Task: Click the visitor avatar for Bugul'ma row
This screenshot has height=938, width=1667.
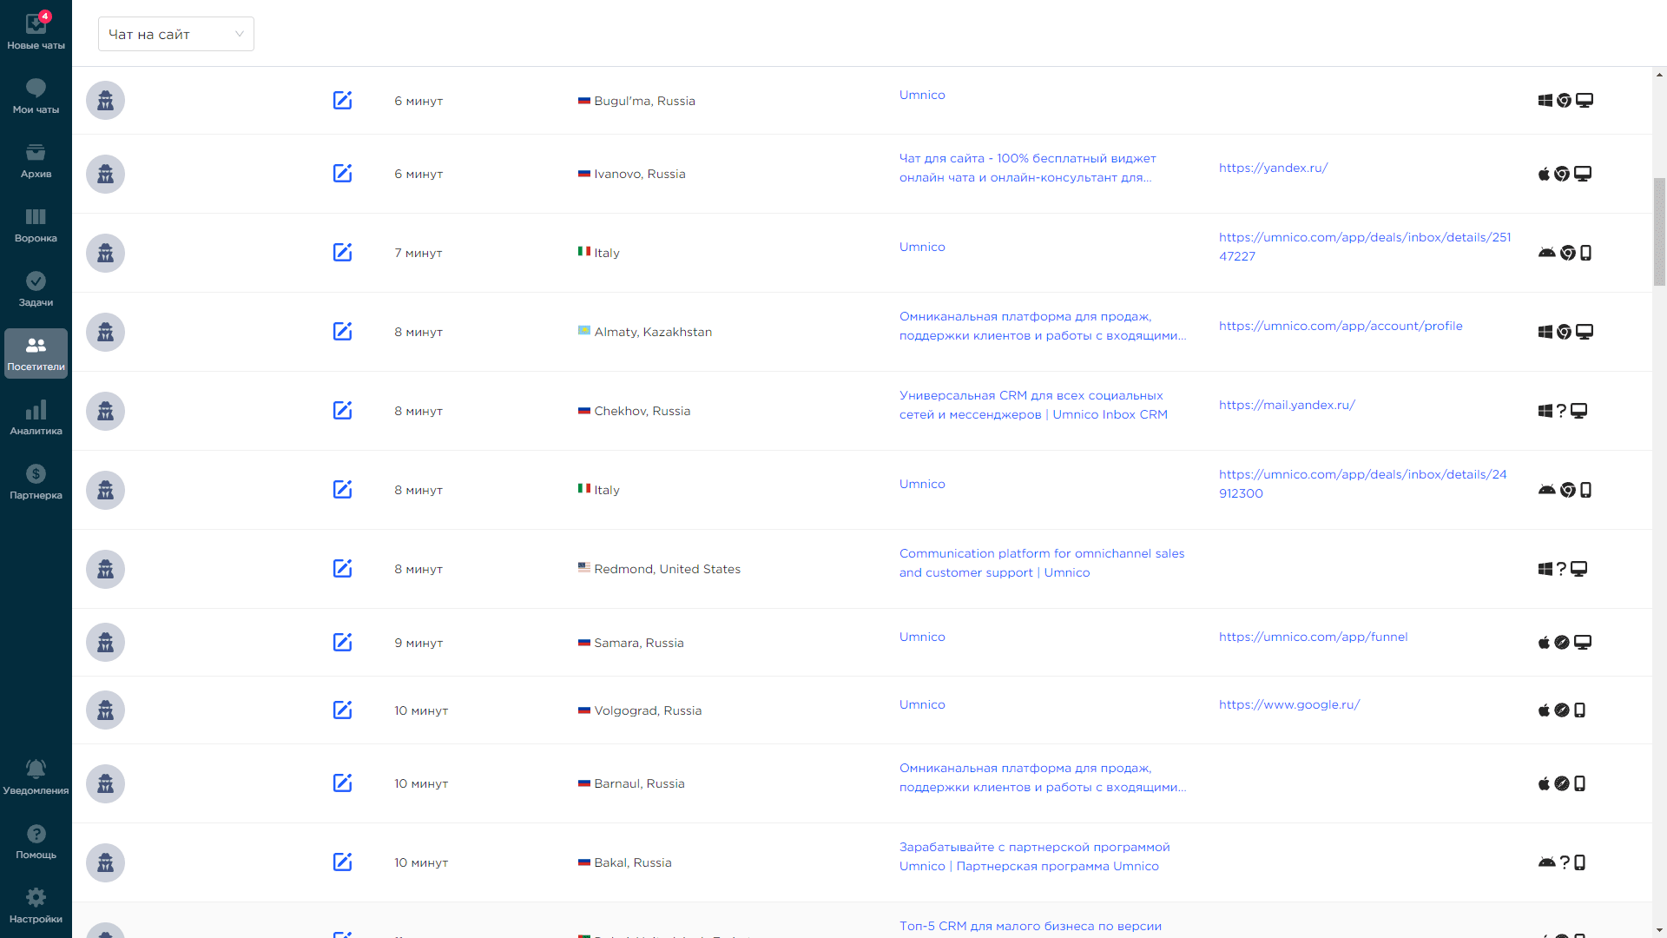Action: tap(105, 101)
